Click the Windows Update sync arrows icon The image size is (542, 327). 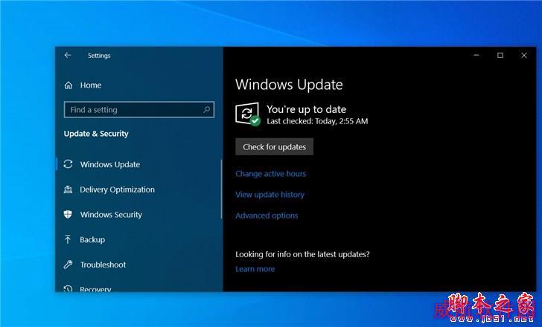(x=68, y=164)
